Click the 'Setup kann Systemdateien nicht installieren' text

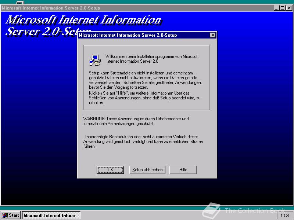145,80
